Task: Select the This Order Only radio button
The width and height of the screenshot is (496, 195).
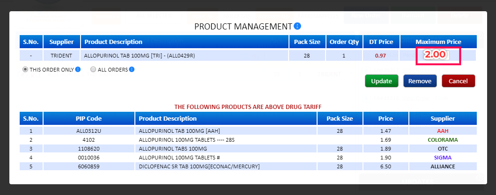Action: (25, 70)
